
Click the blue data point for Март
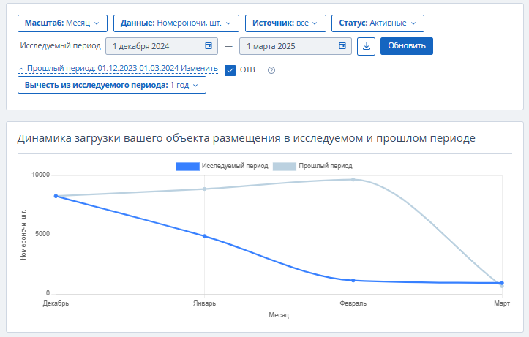click(502, 283)
